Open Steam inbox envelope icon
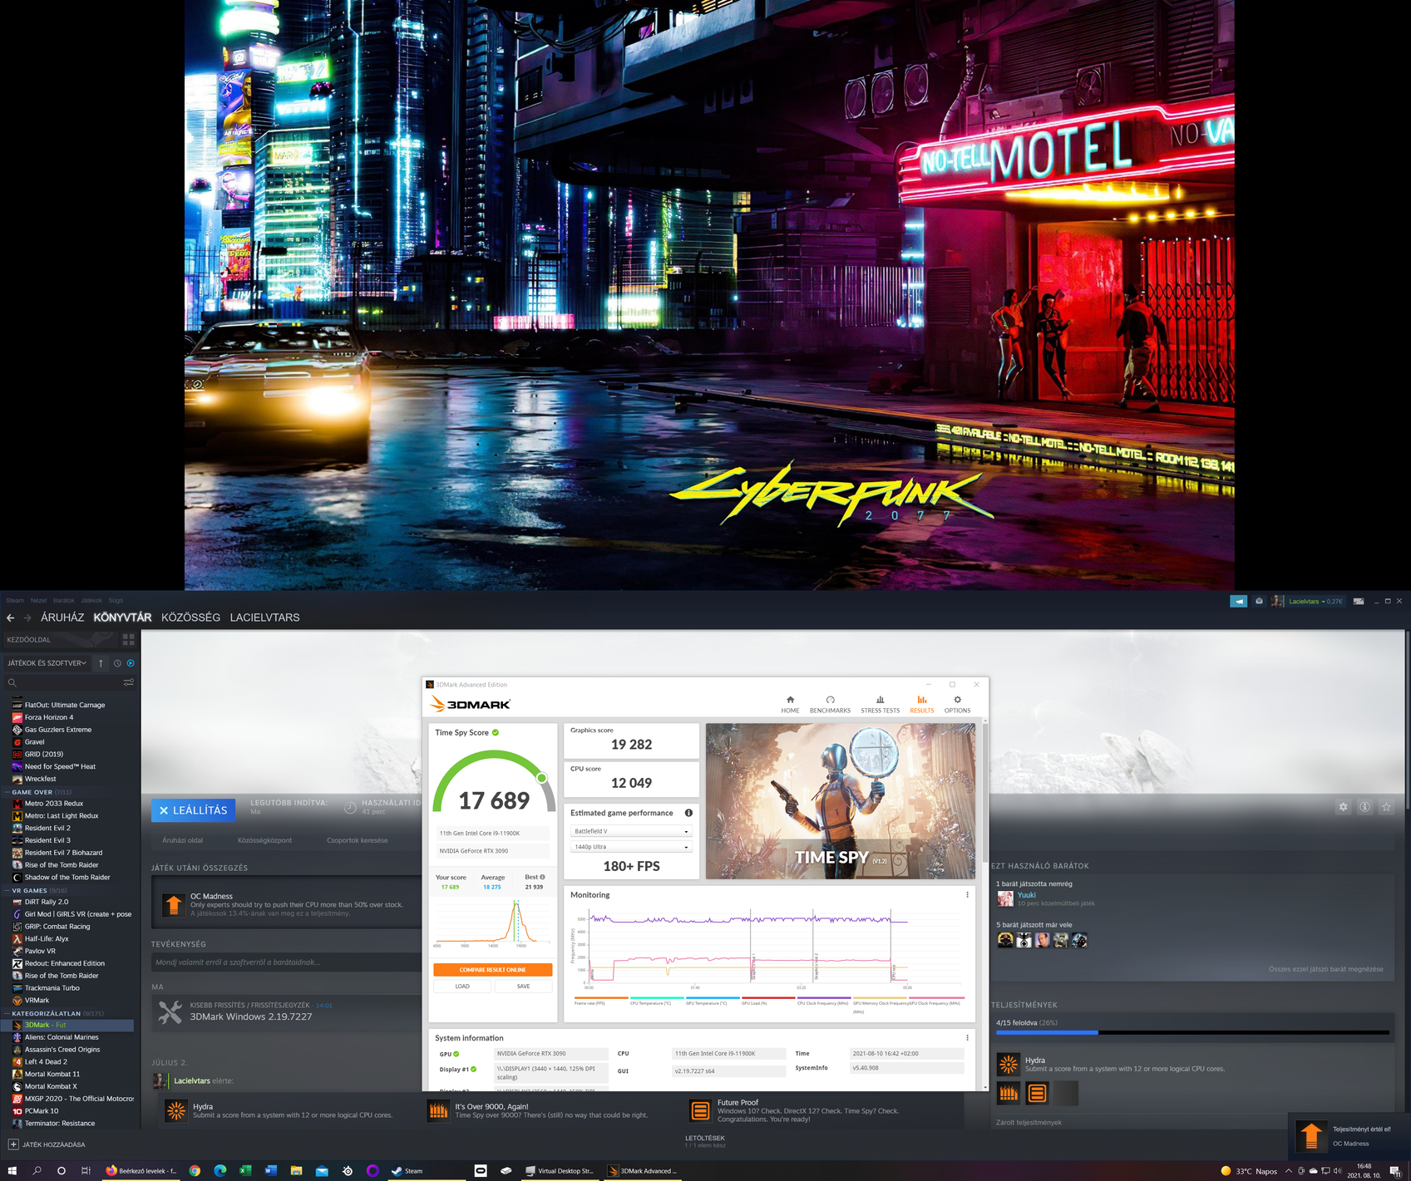The width and height of the screenshot is (1411, 1181). [1259, 601]
